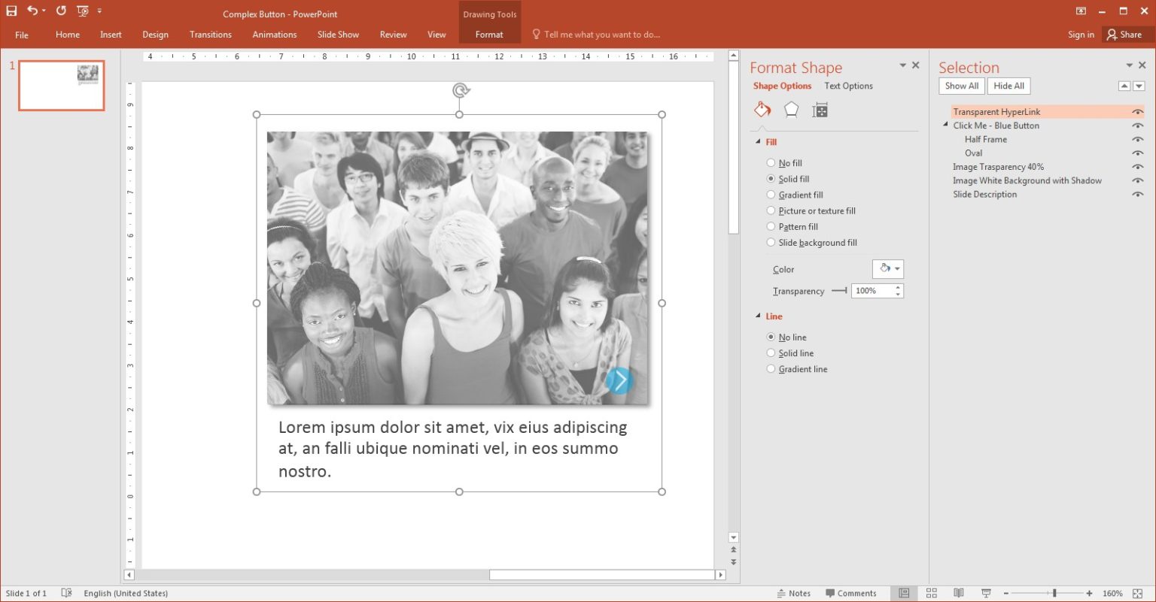Open the Animations ribbon tab
Screen dimensions: 1156x602
274,35
